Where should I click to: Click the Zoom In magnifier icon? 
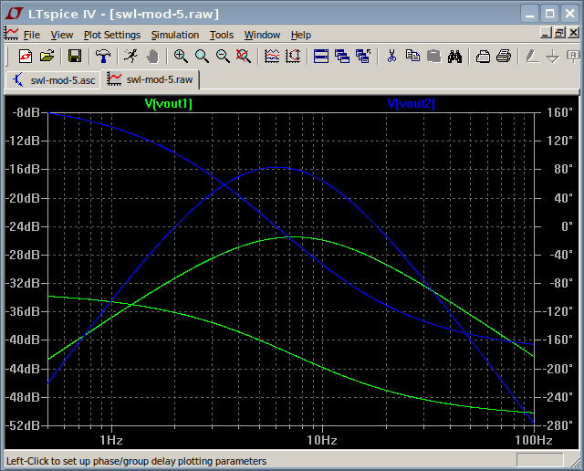[181, 56]
